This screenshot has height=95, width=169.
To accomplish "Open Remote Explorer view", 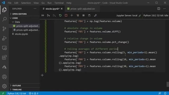I will (4, 48).
